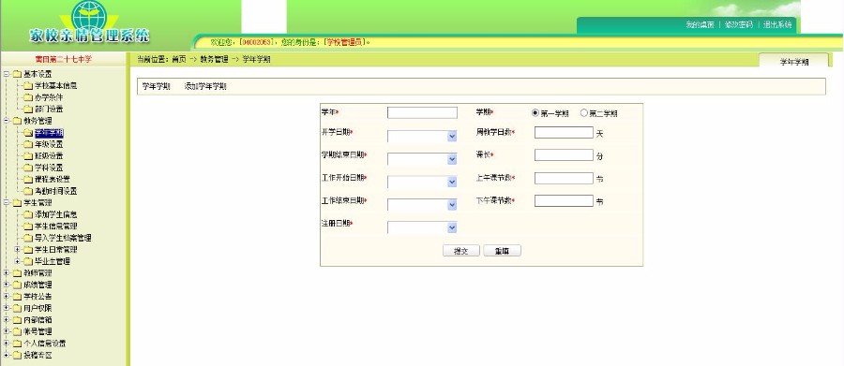Open 导入学生档案管理 in the sidebar tree

click(63, 238)
